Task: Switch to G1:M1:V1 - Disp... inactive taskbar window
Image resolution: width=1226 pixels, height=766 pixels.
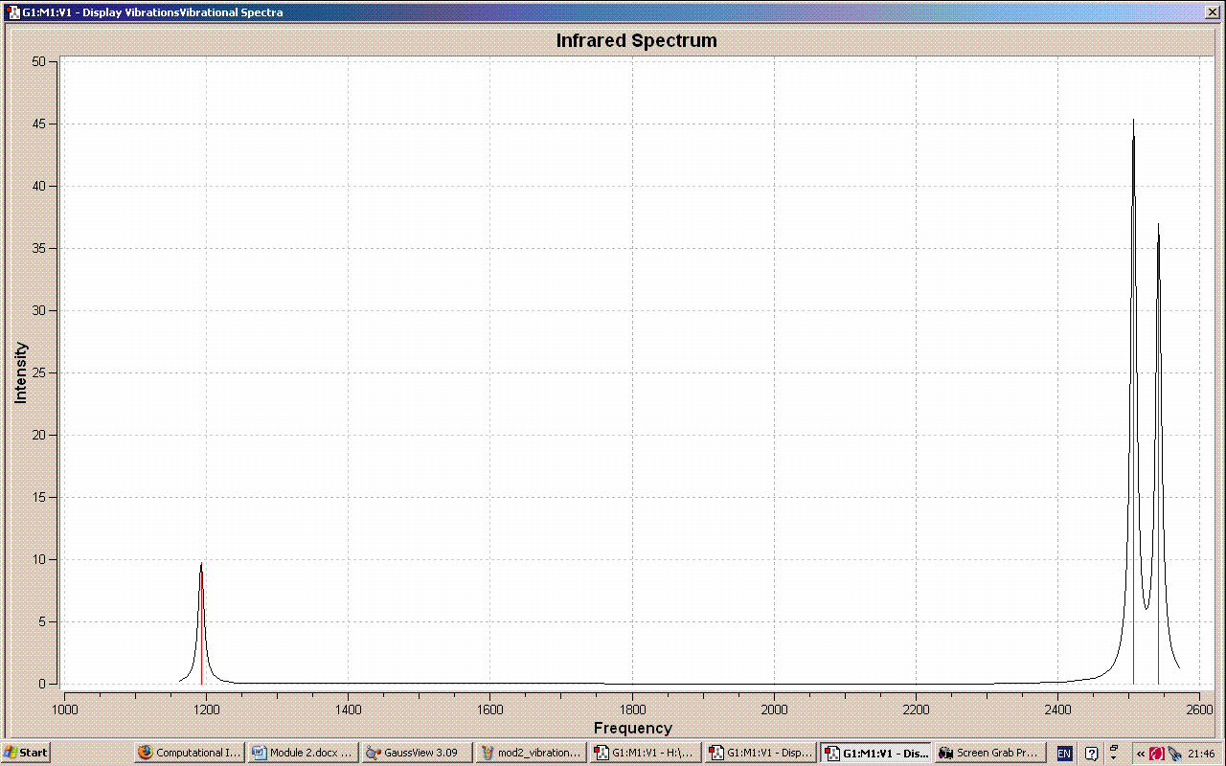Action: 759,753
